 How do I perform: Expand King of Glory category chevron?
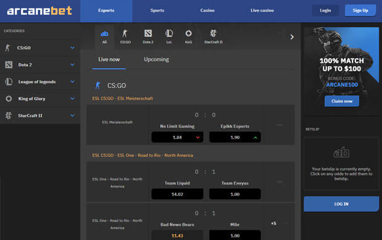click(72, 98)
